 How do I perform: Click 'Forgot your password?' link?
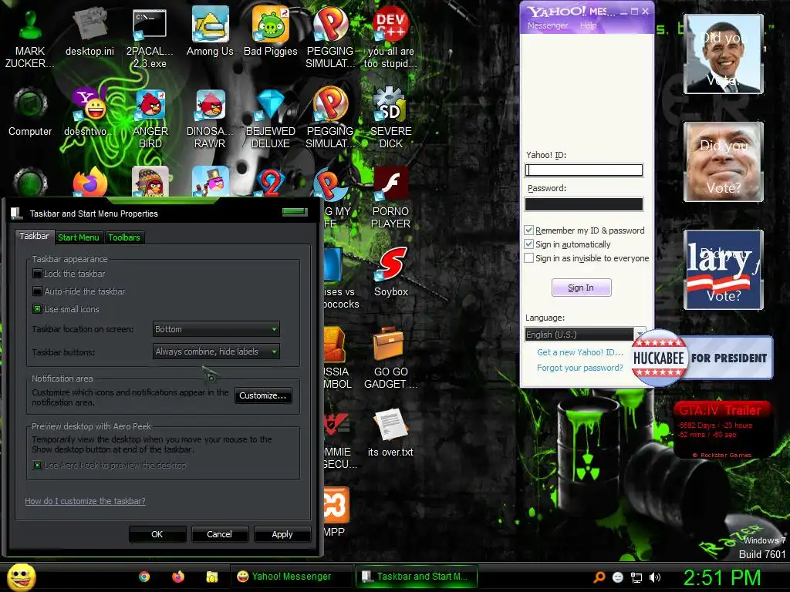point(580,368)
